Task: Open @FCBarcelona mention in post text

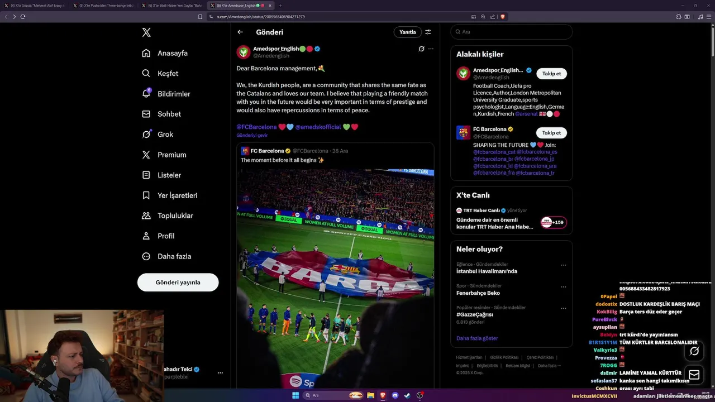Action: 256,127
